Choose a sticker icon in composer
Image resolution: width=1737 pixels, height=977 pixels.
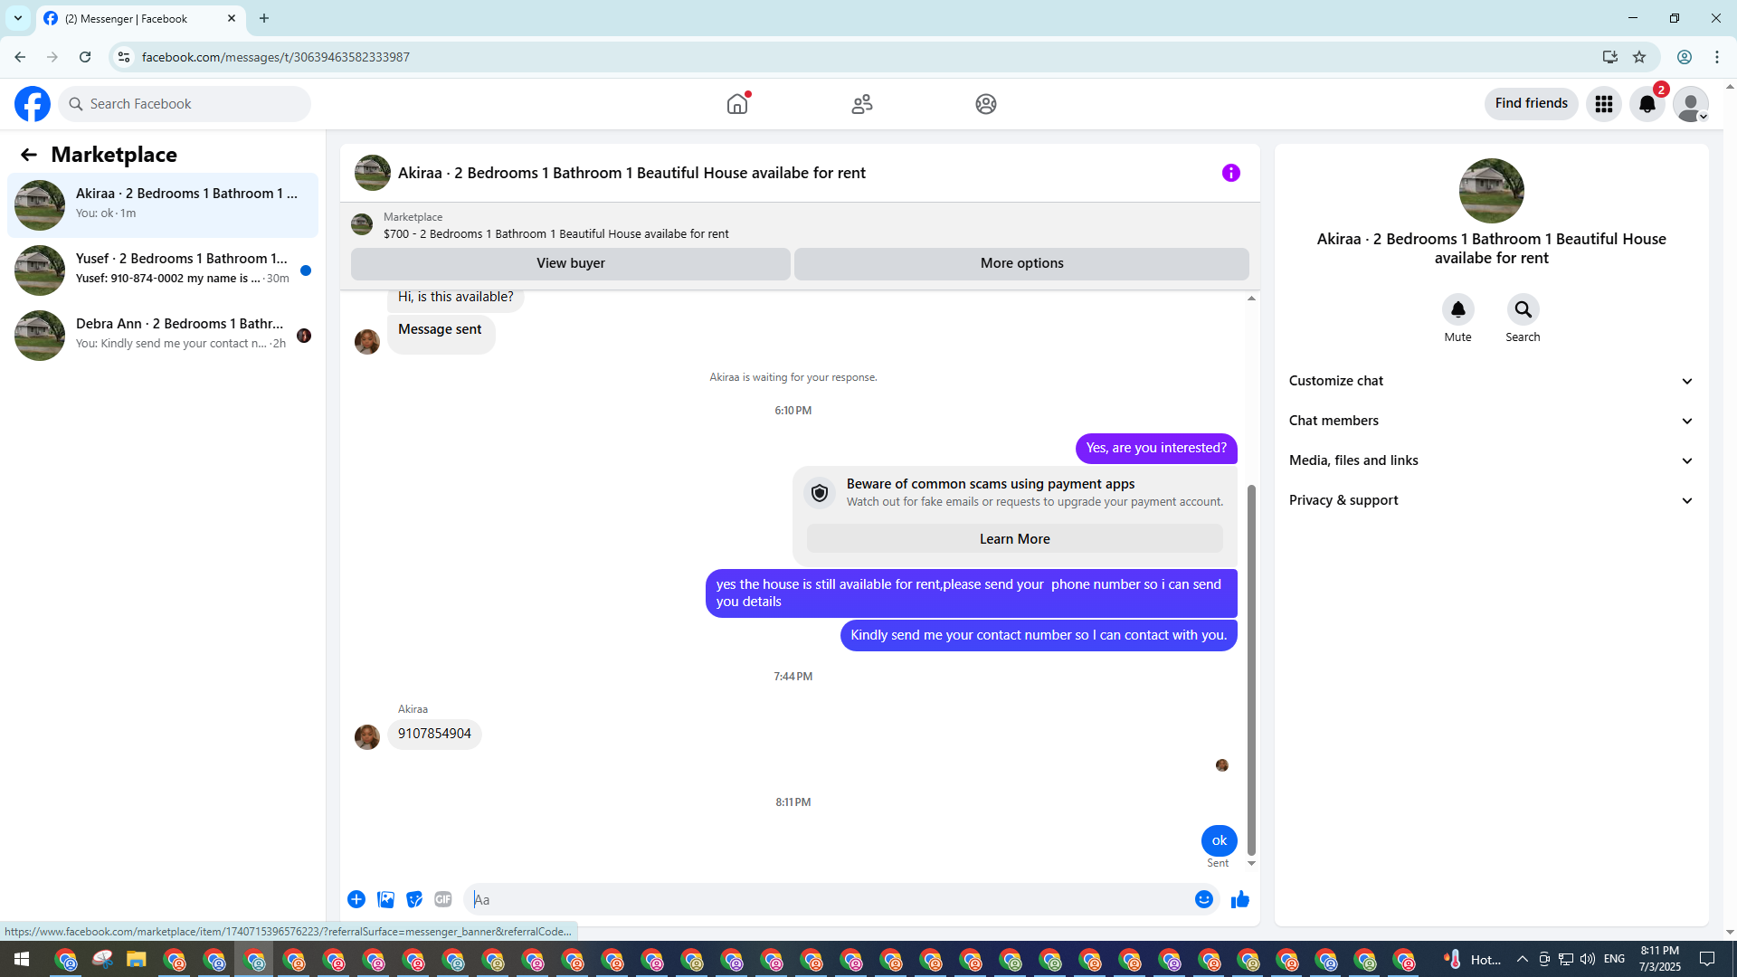click(x=414, y=899)
